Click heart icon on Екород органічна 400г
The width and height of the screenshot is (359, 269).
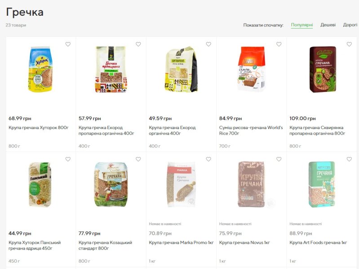[x=208, y=44]
